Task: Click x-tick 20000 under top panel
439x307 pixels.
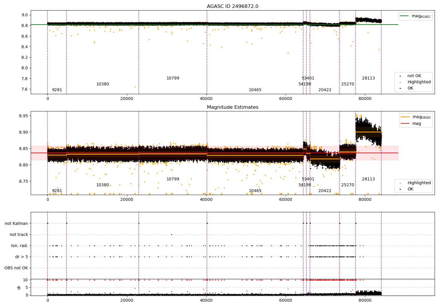Action: click(127, 99)
